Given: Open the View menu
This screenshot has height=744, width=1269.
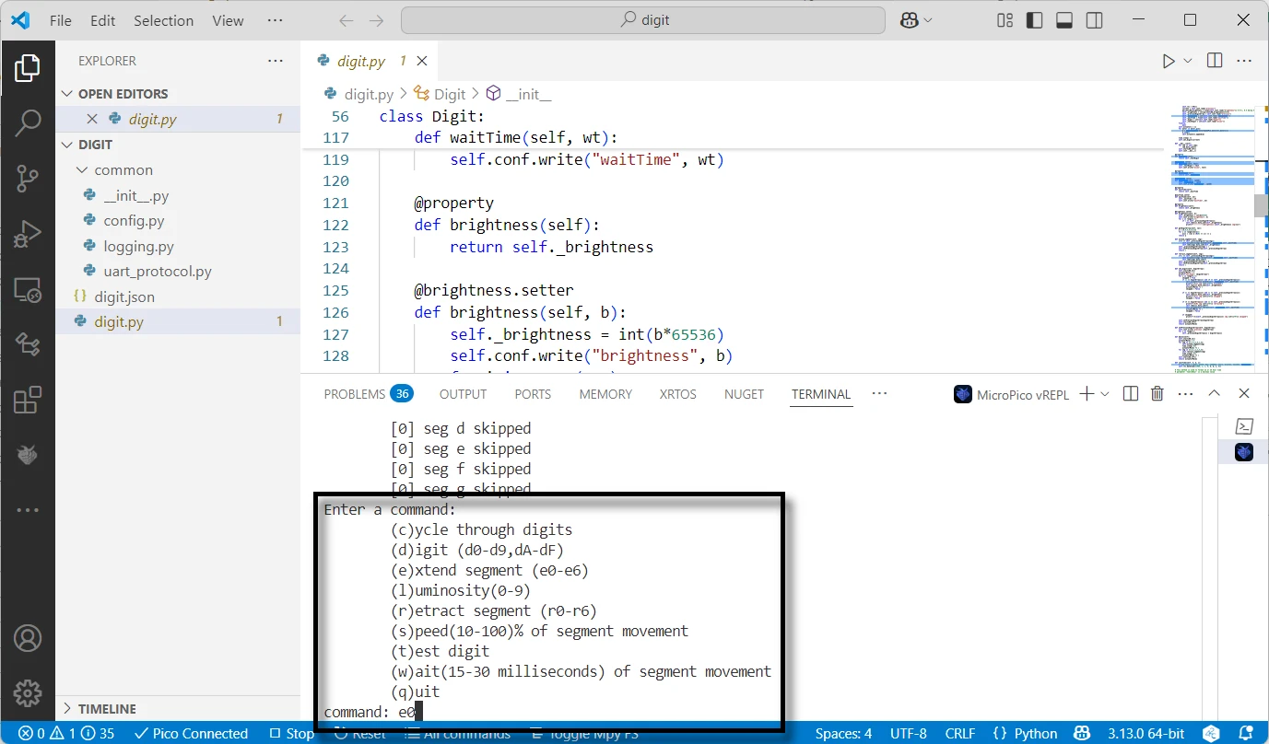Looking at the screenshot, I should [x=228, y=20].
